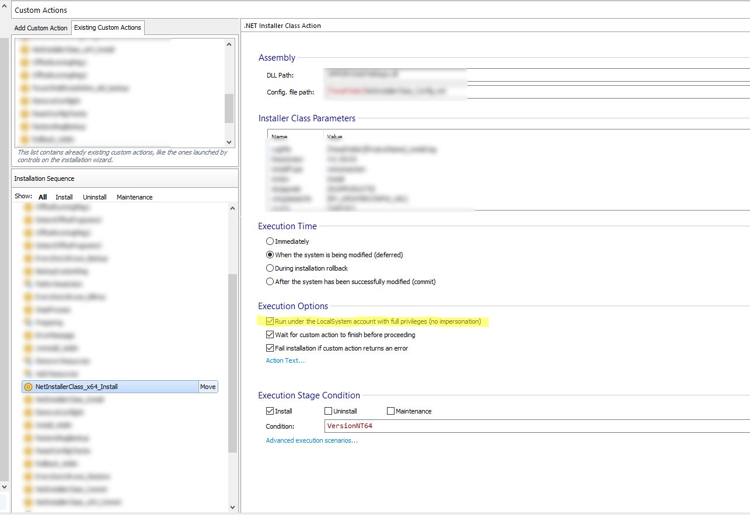Open the Action Text link
This screenshot has height=515, width=750.
tap(285, 360)
